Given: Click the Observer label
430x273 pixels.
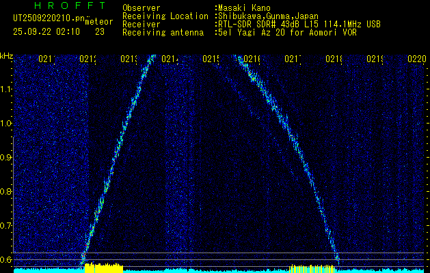Looking at the screenshot, I should point(142,8).
